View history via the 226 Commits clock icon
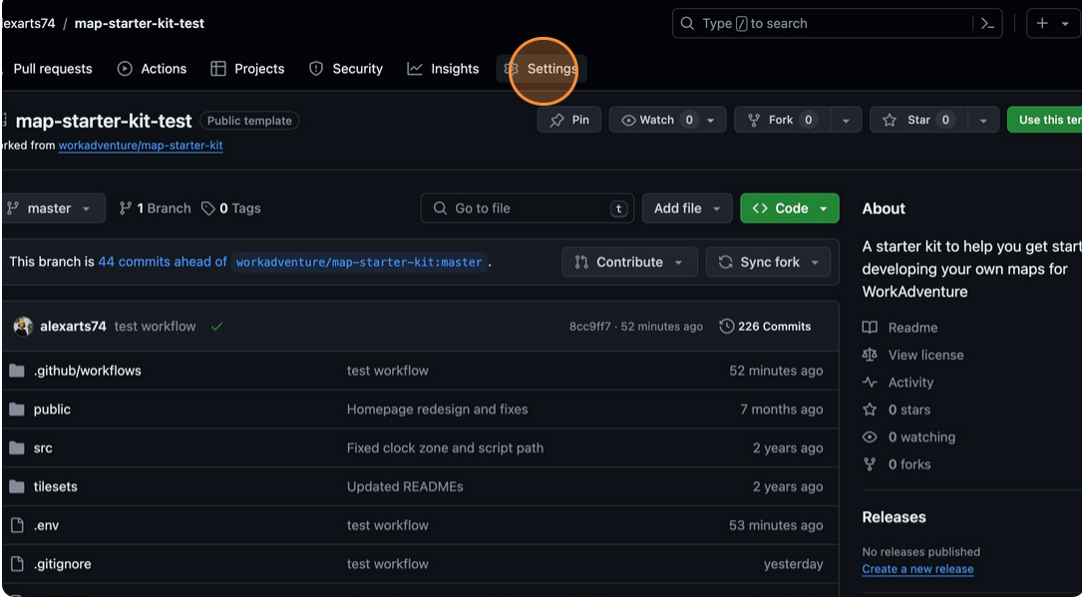 727,326
